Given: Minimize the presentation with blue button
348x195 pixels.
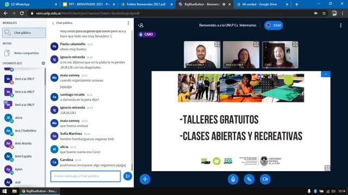Looking at the screenshot, I should click(x=326, y=74).
